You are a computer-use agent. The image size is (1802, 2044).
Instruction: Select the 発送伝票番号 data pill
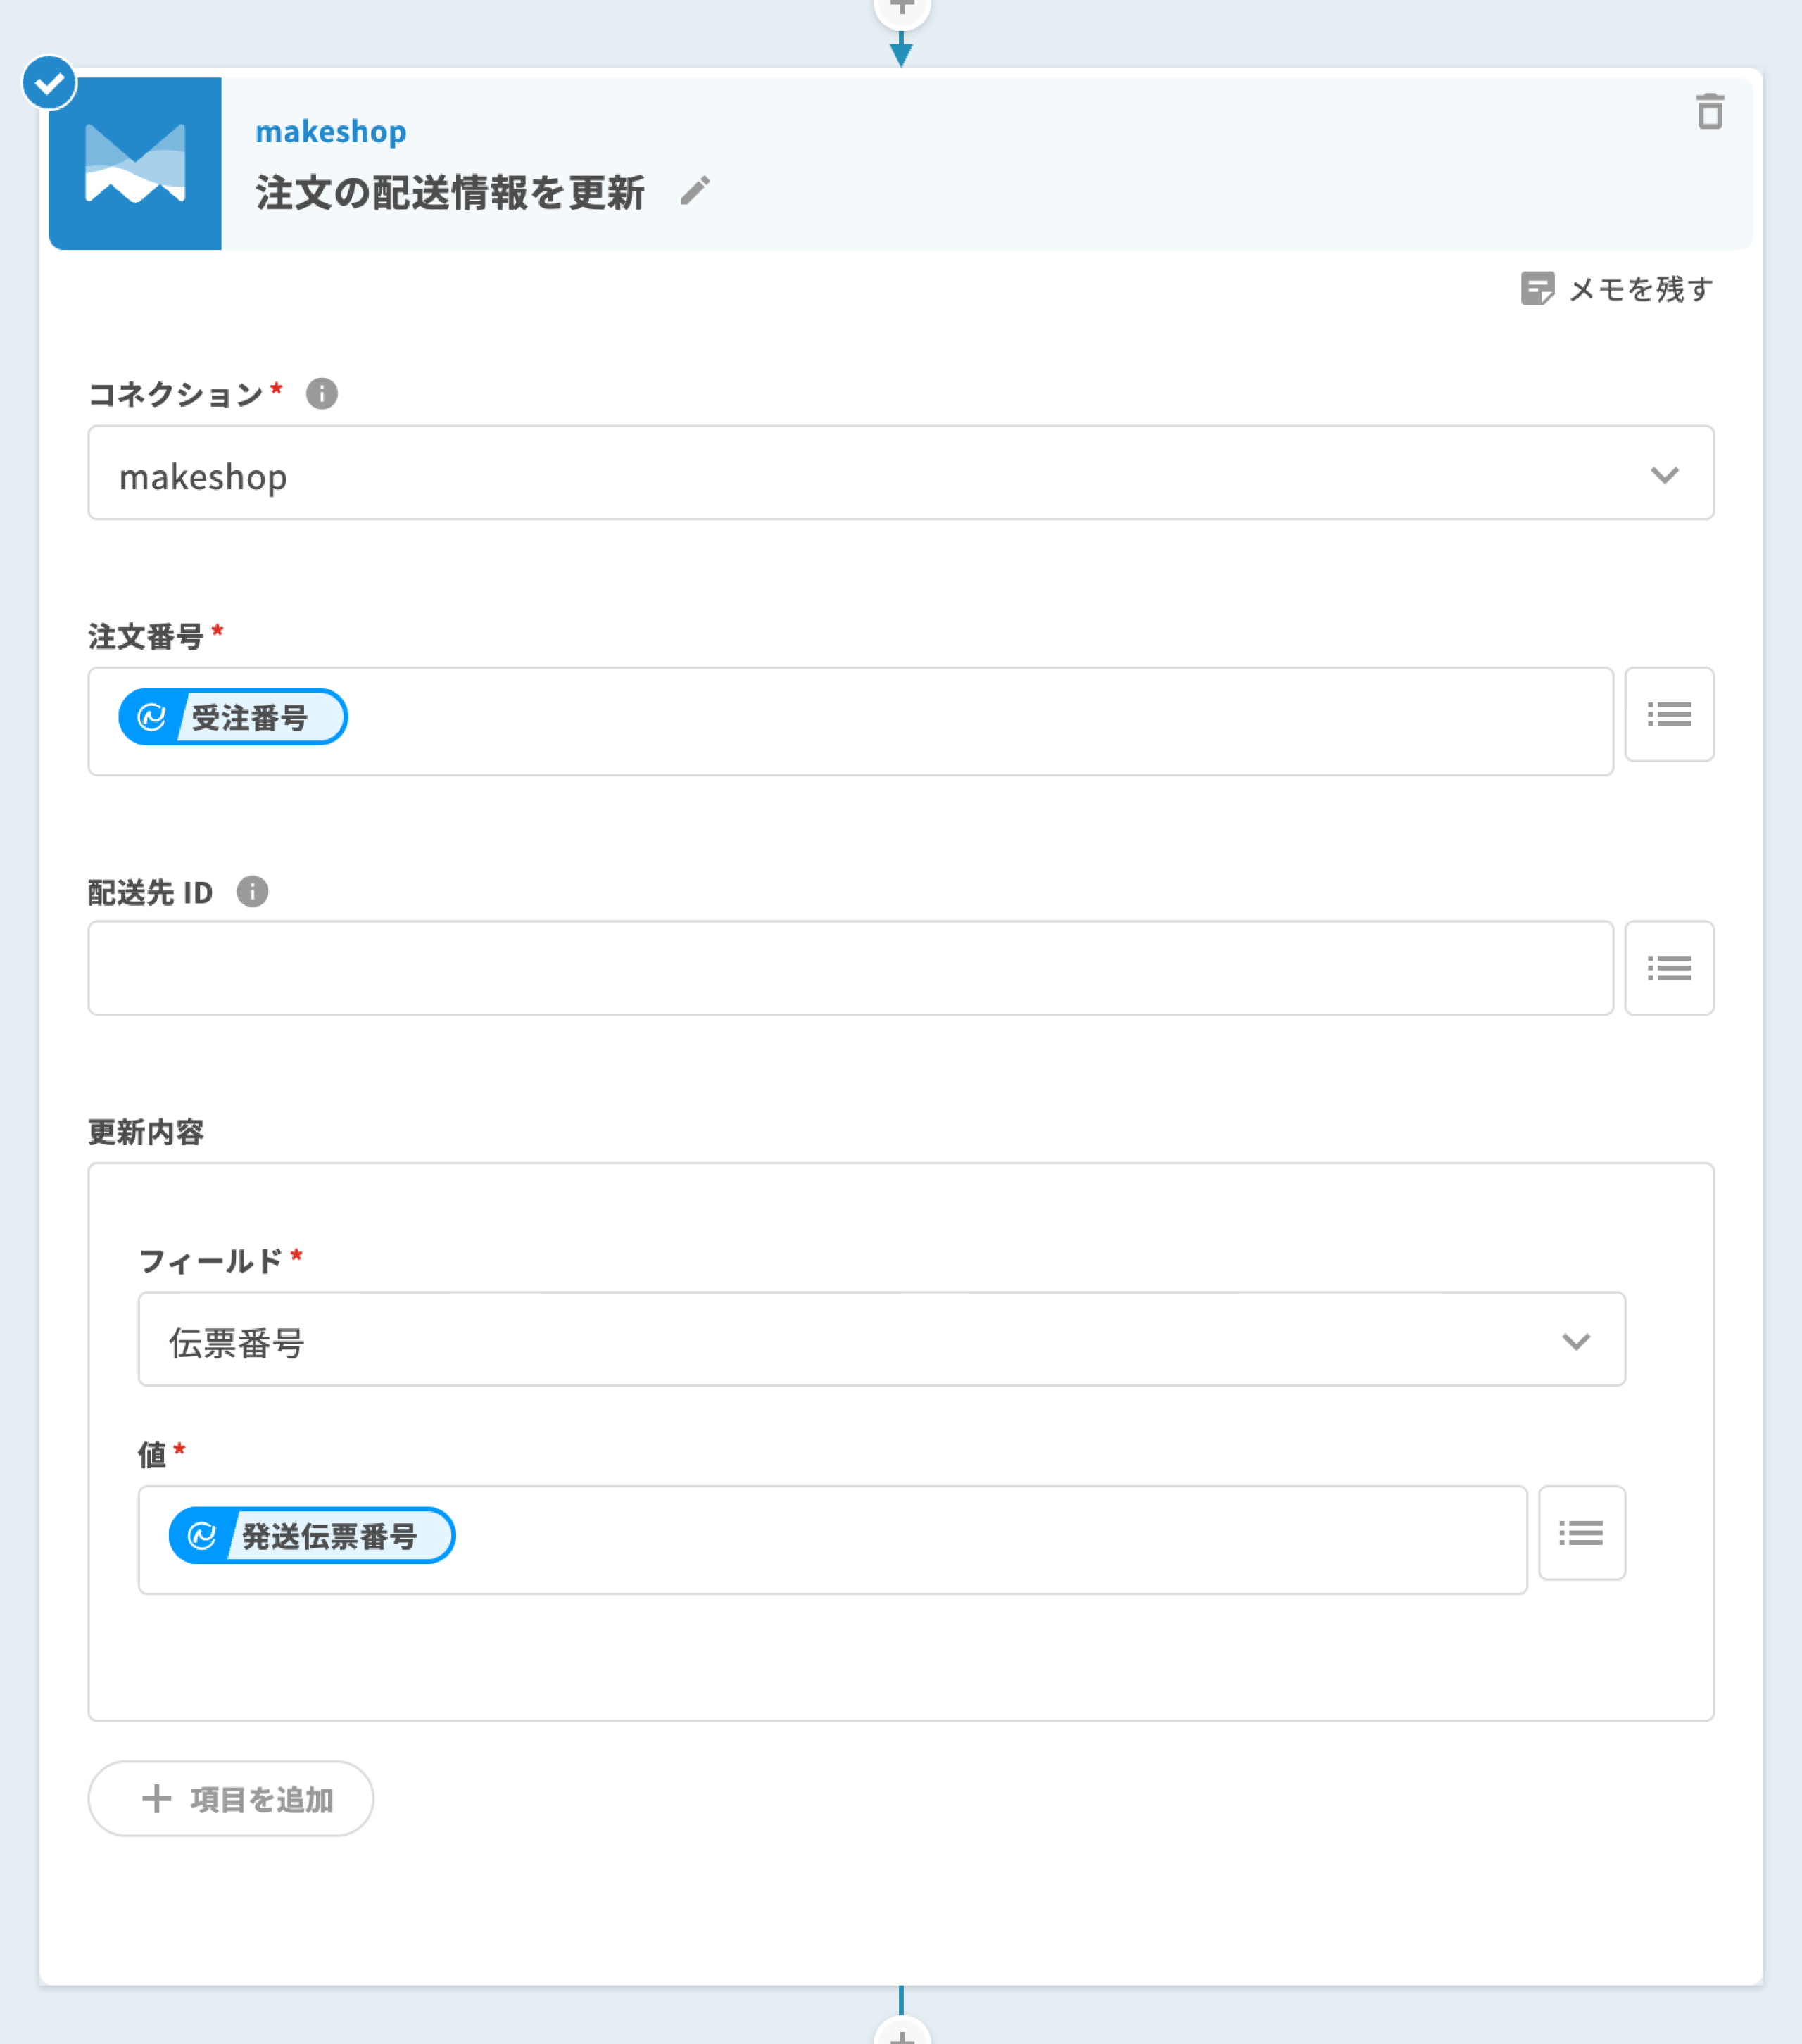pos(311,1535)
